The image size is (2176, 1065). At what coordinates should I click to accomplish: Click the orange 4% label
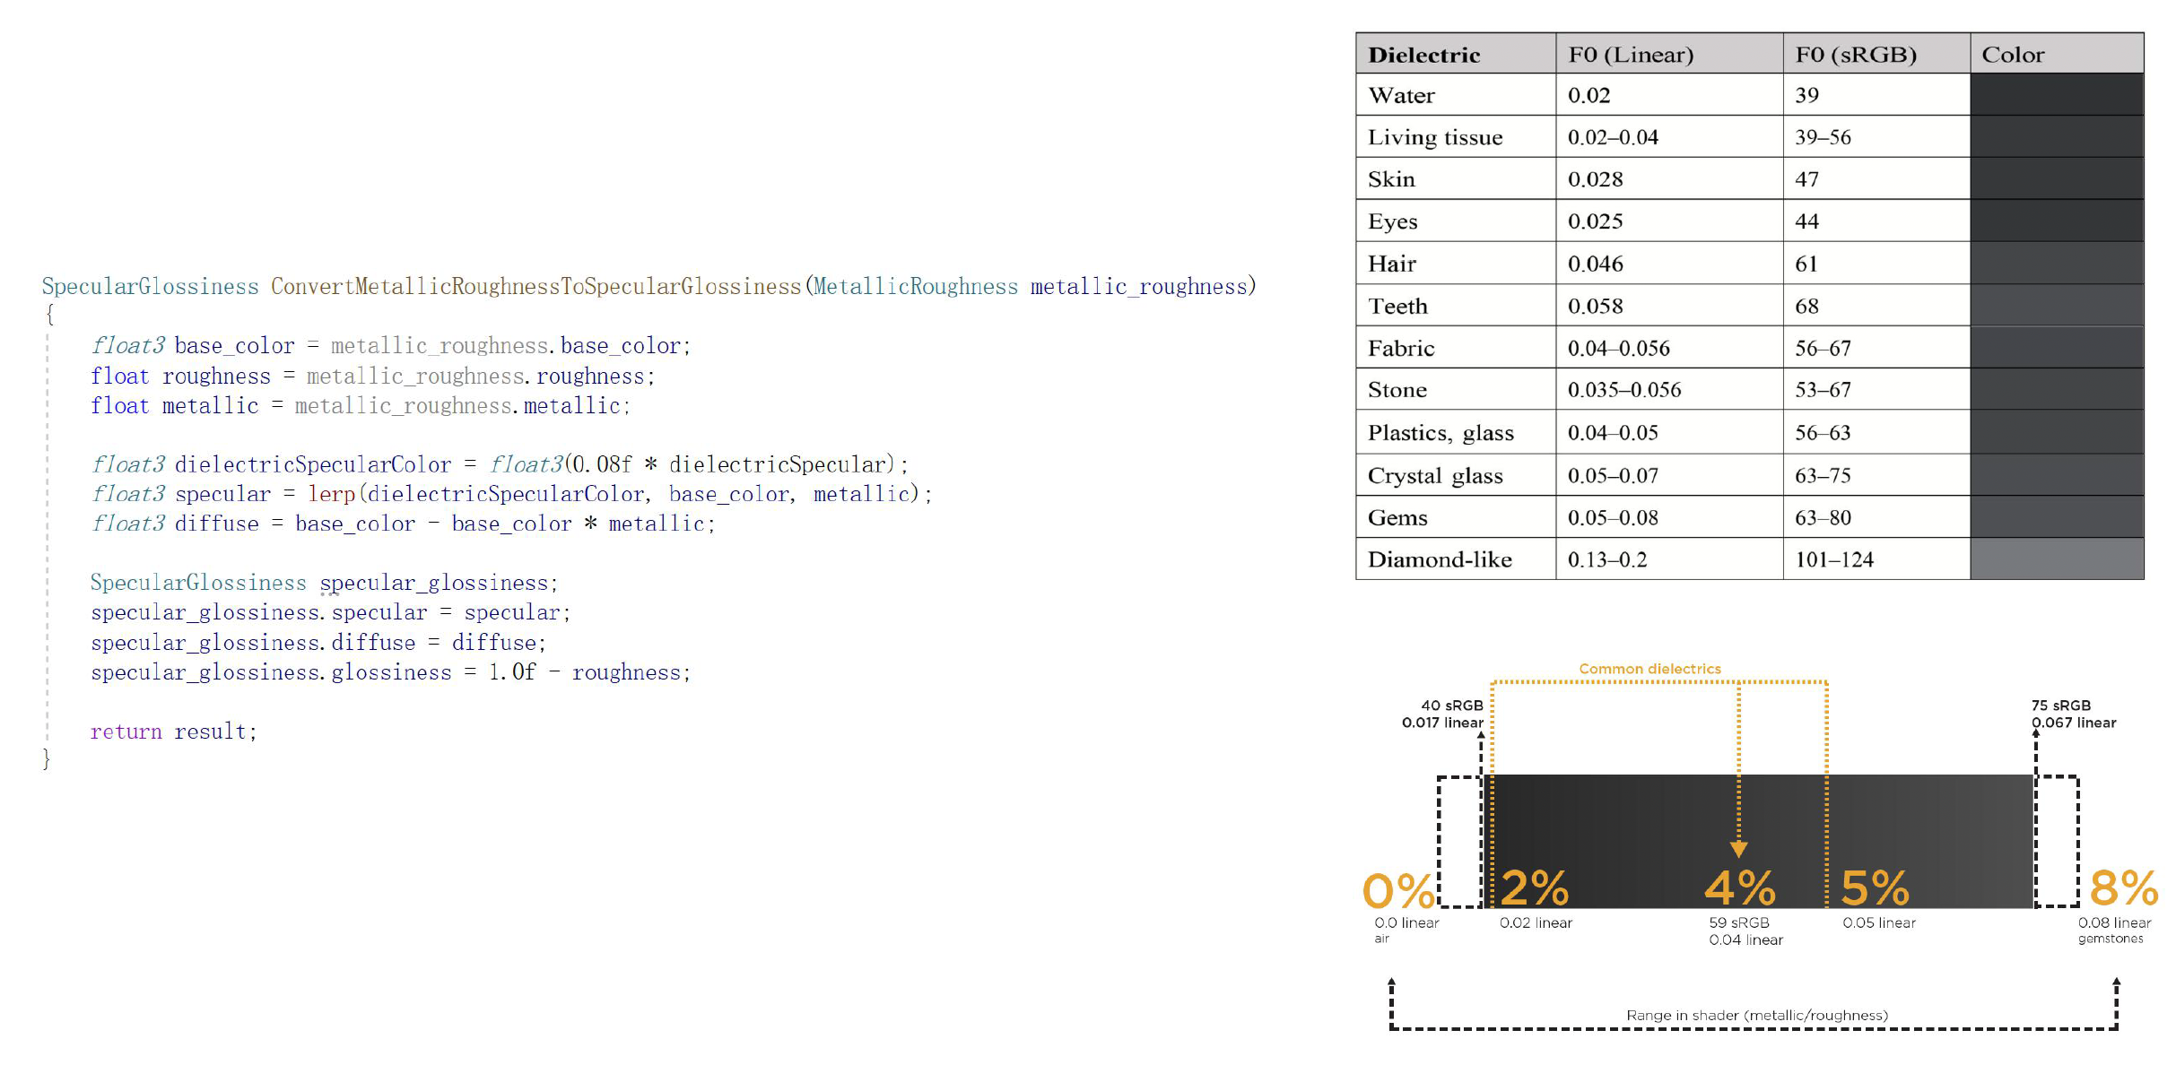[1739, 888]
